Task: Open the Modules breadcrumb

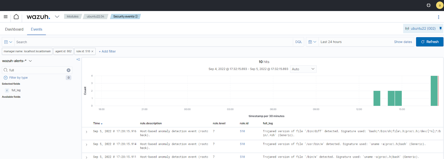Action: pos(72,17)
